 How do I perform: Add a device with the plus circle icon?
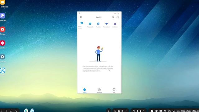[x=118, y=17]
